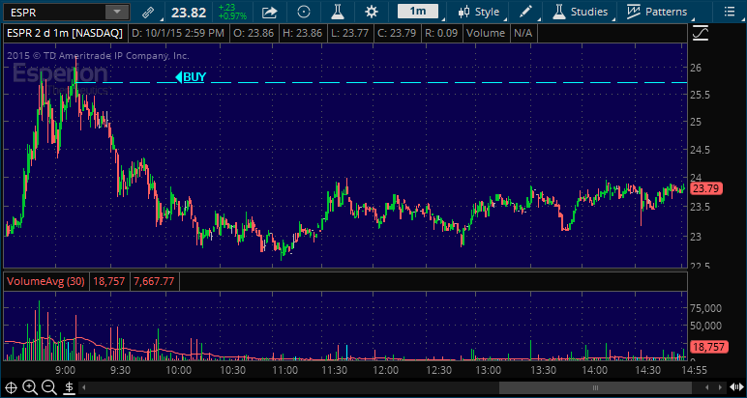Select the crosshair pan tool icon
747x398 pixels.
point(11,387)
